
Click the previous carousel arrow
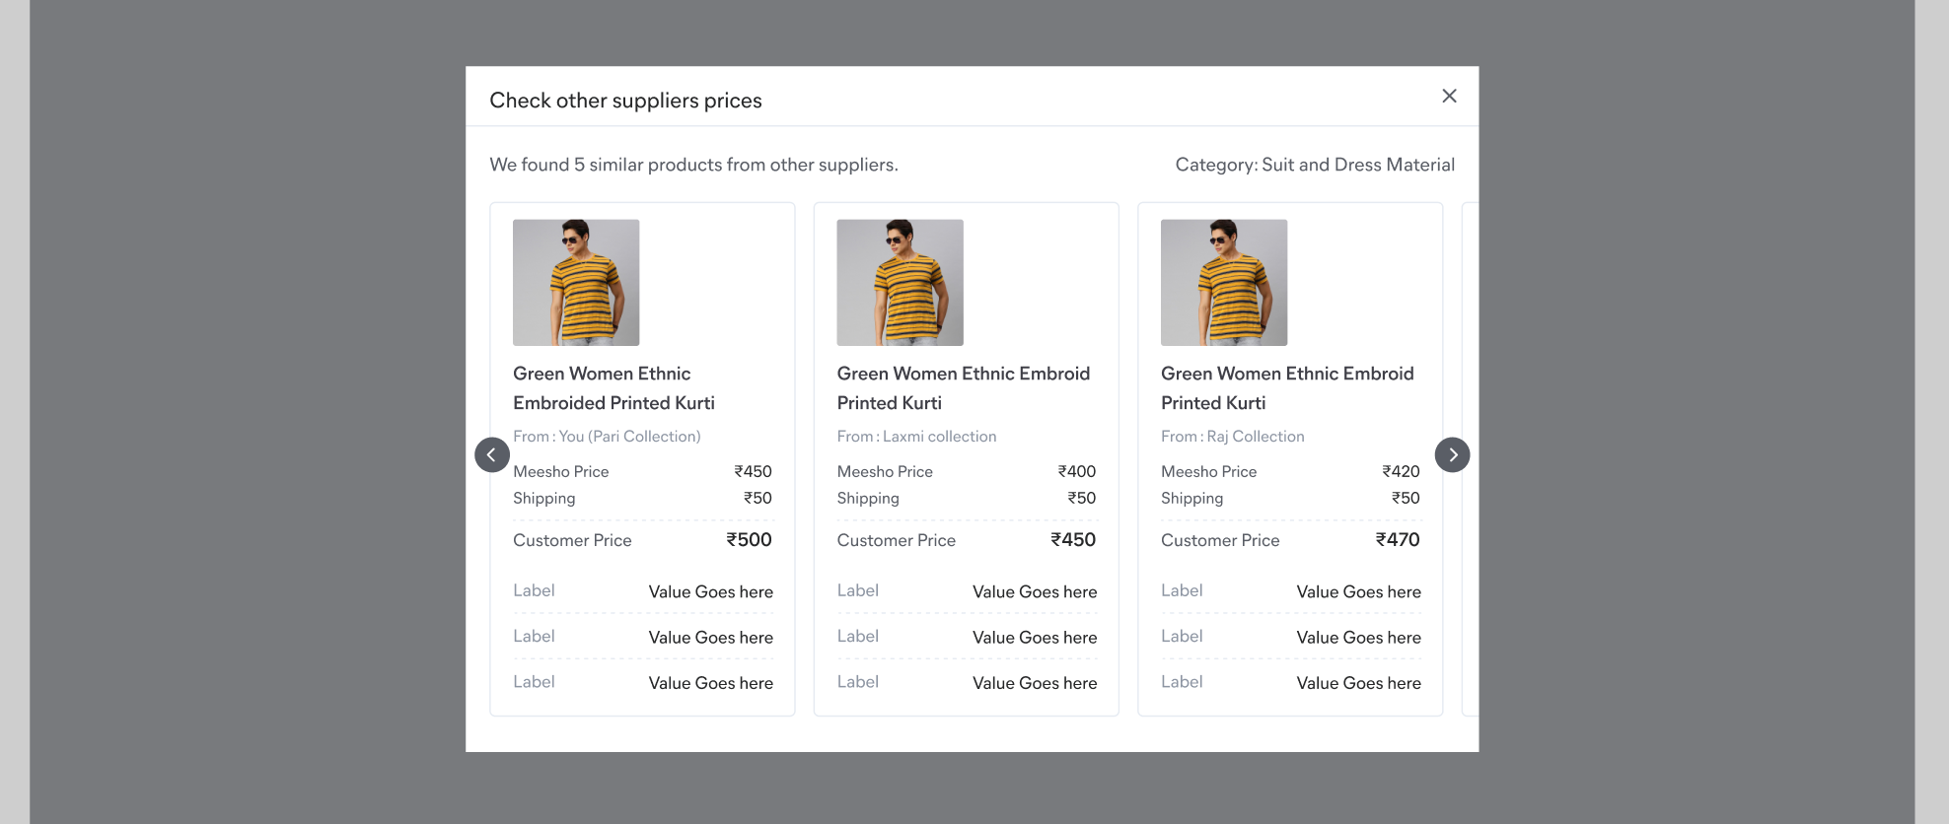[492, 454]
